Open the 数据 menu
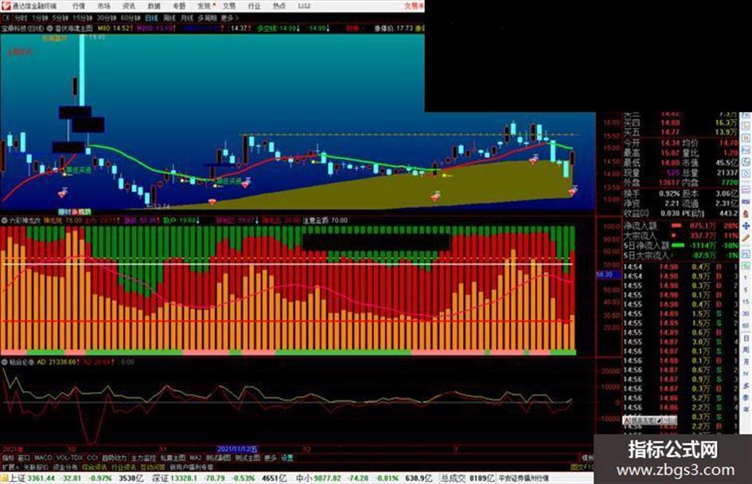 (x=154, y=6)
